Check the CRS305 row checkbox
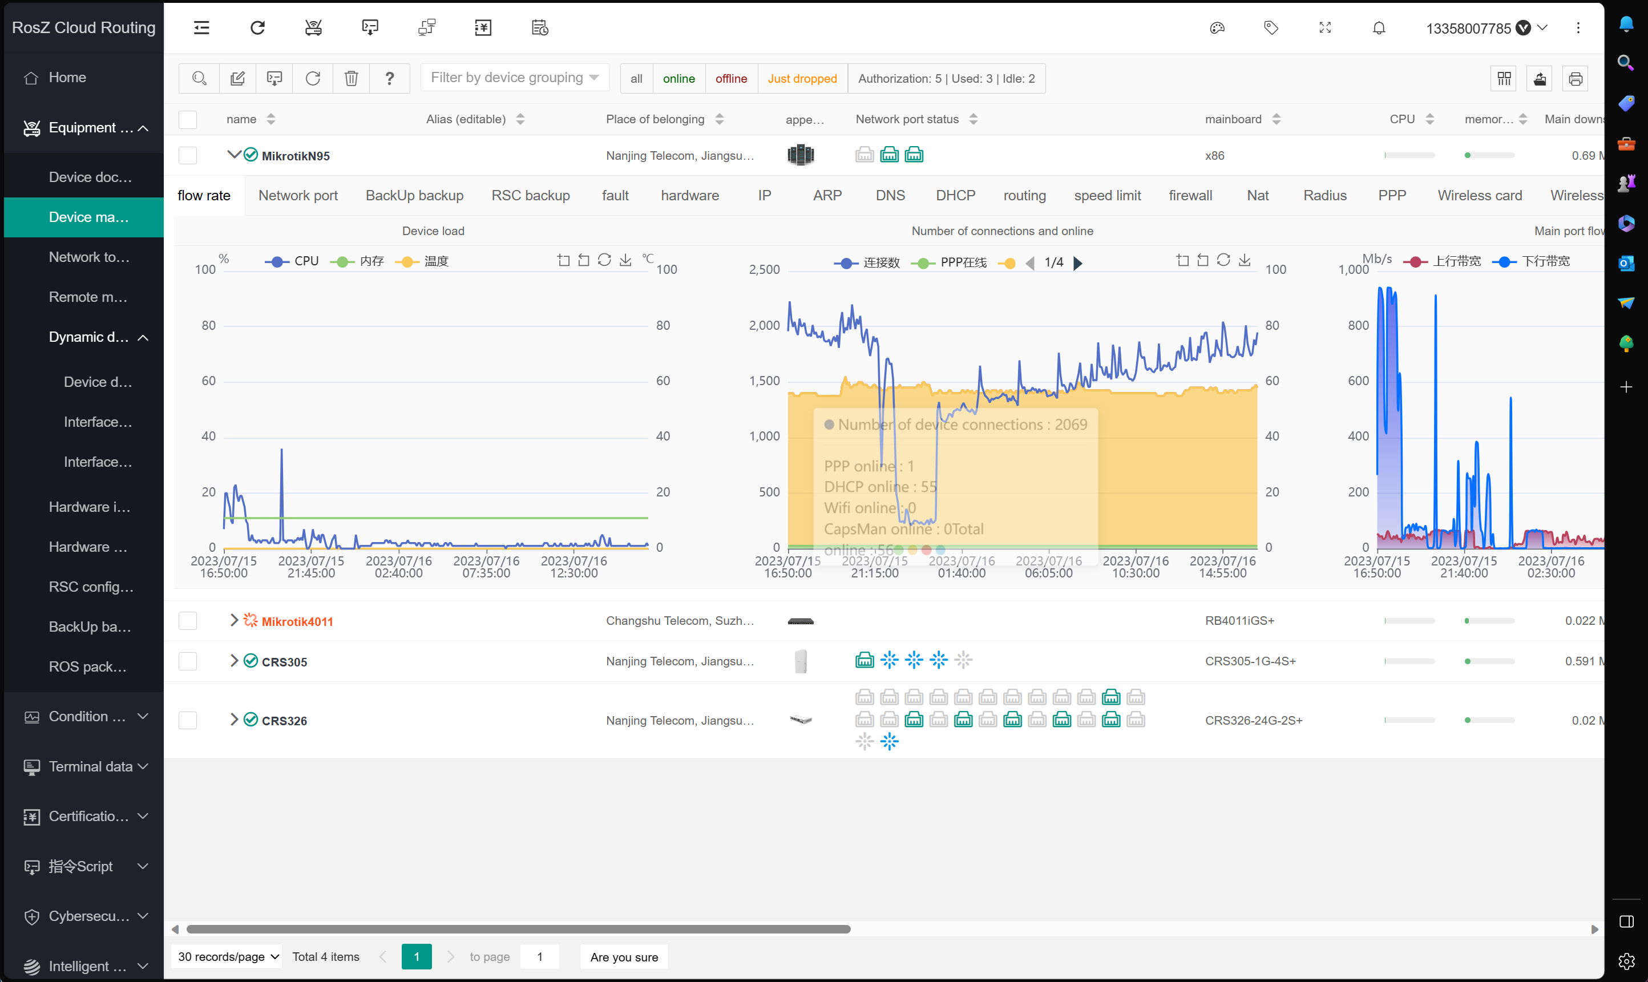1648x982 pixels. pos(188,661)
